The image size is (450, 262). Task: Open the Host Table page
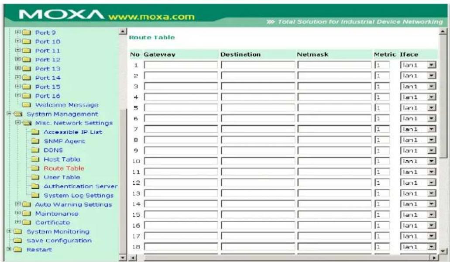click(x=62, y=159)
